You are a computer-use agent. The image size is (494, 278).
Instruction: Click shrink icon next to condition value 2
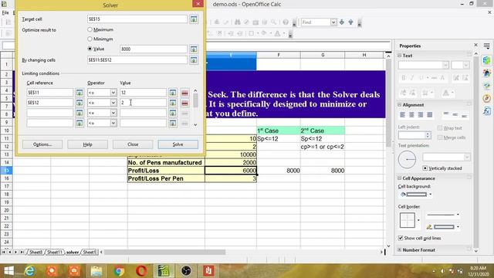(173, 103)
